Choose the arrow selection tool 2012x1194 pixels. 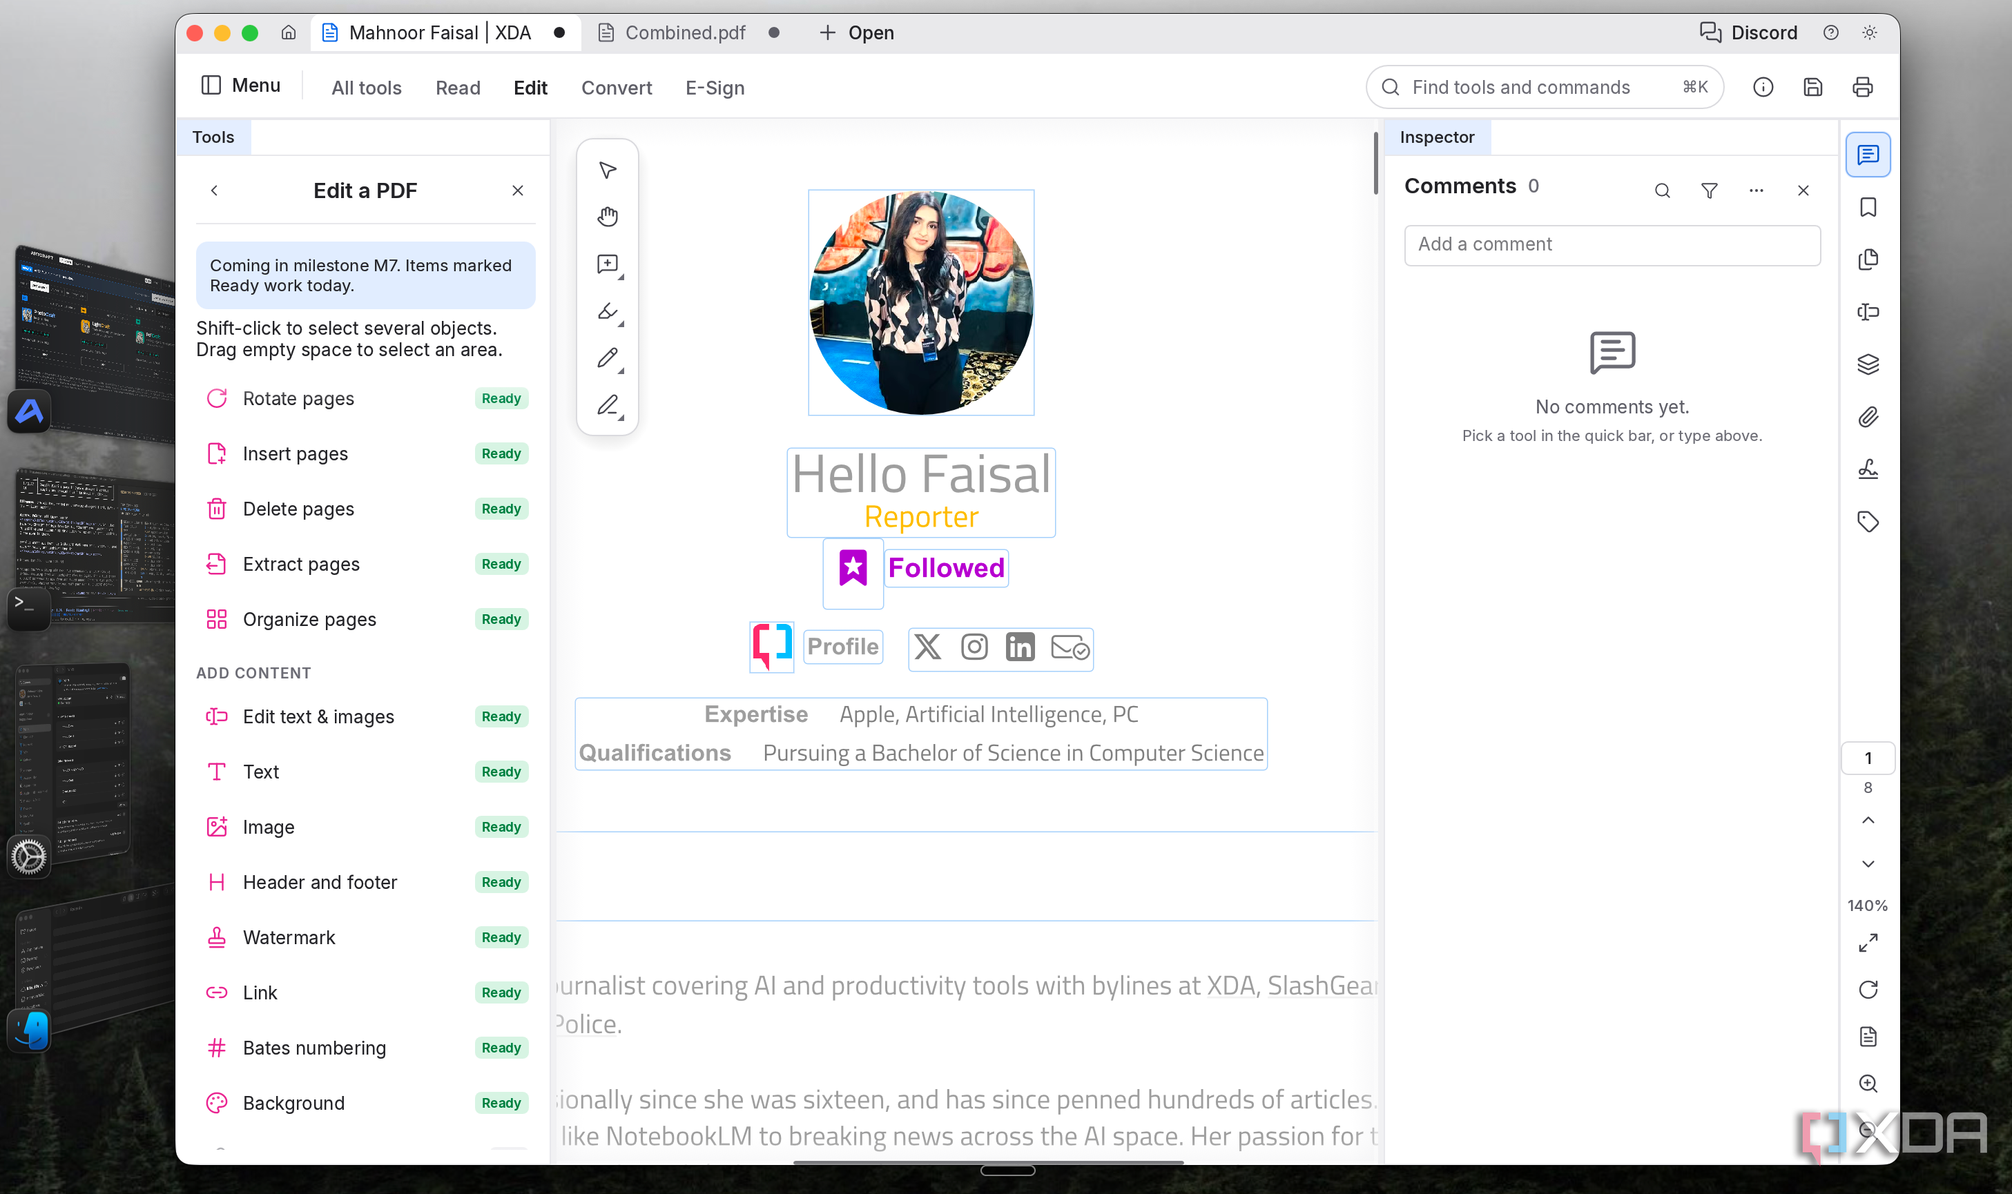pos(608,170)
